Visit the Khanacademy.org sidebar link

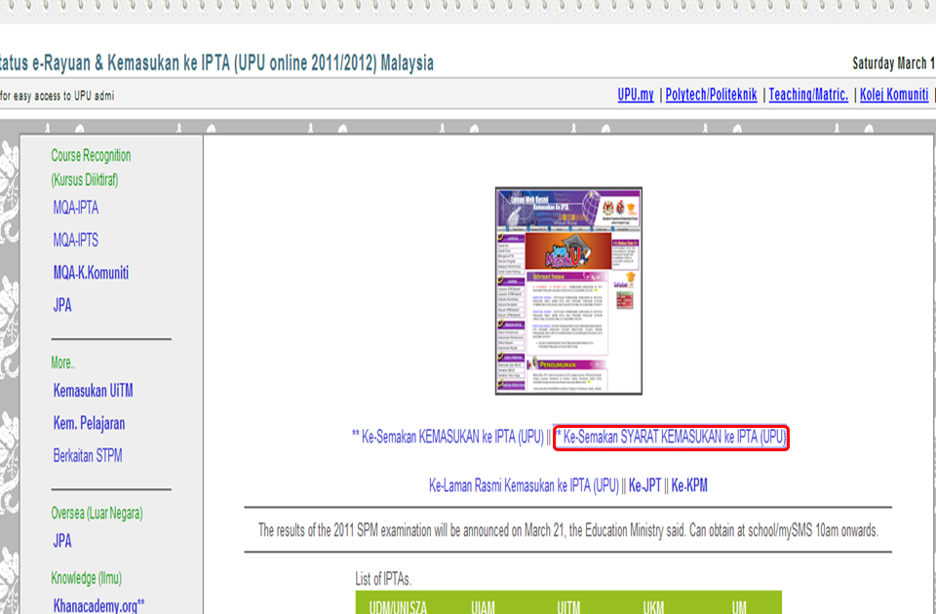pos(98,605)
